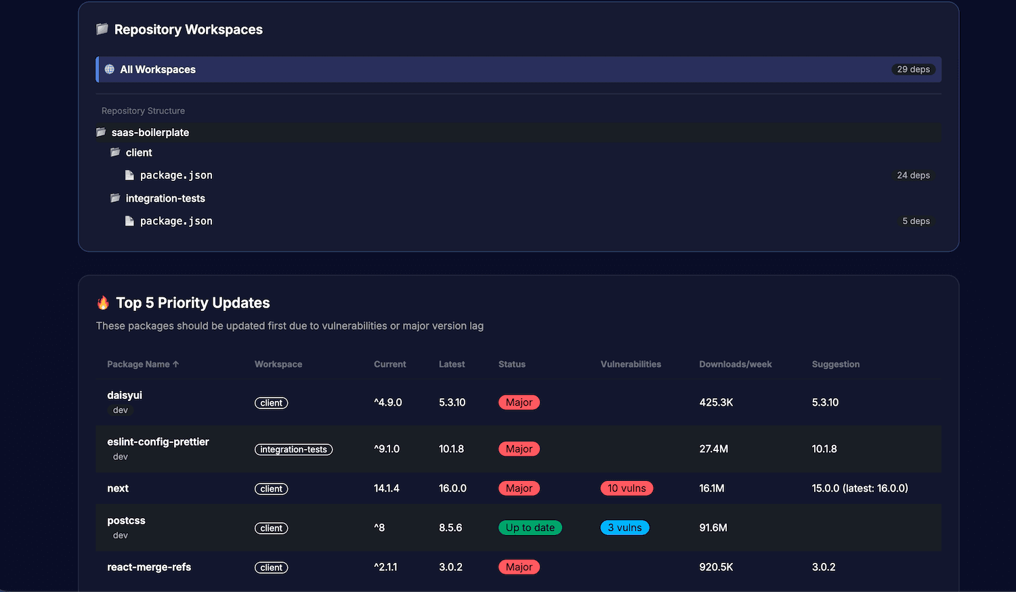Image resolution: width=1016 pixels, height=592 pixels.
Task: Click the fire icon beside Top 5 Priority Updates
Action: (103, 303)
